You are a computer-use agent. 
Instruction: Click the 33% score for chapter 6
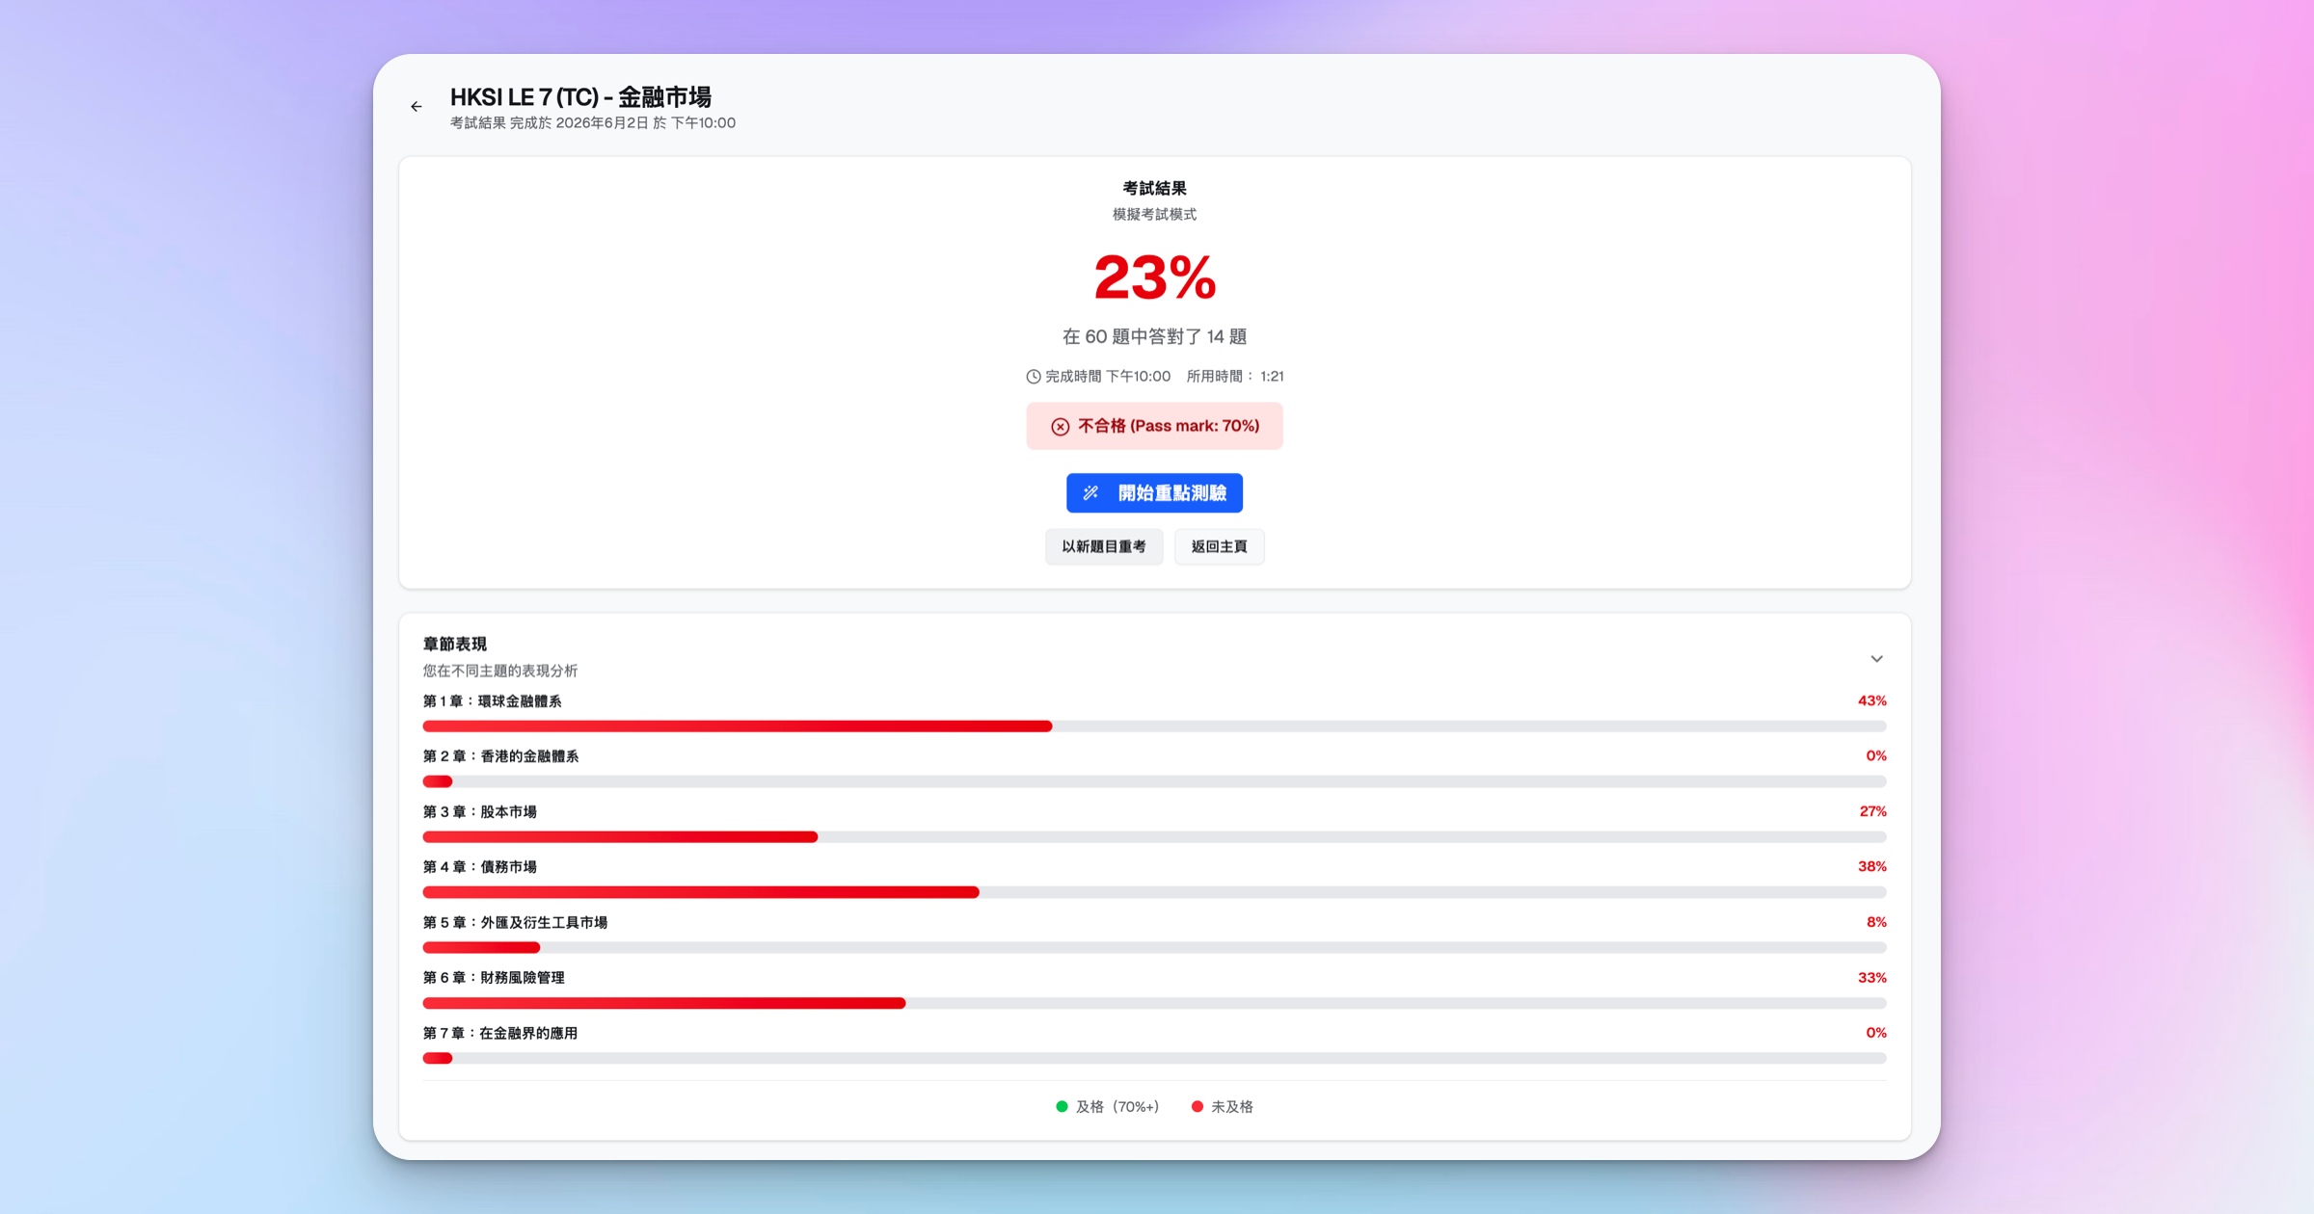[x=1871, y=977]
